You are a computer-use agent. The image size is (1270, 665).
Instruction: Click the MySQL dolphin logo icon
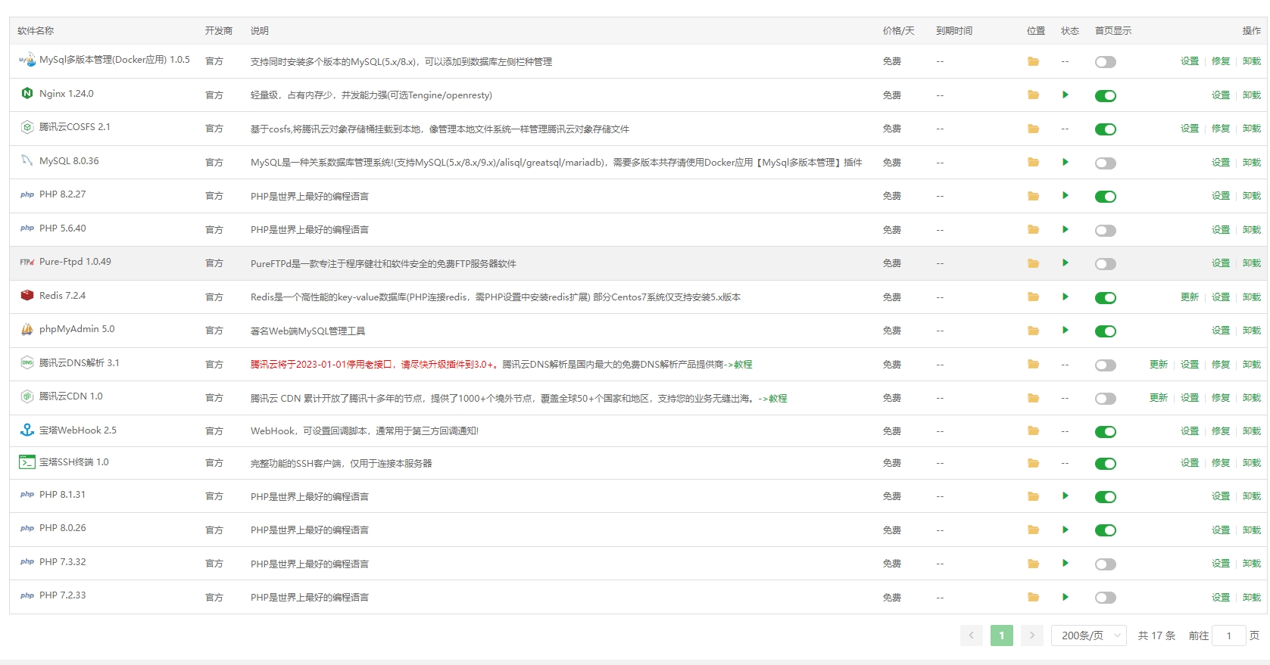[27, 160]
